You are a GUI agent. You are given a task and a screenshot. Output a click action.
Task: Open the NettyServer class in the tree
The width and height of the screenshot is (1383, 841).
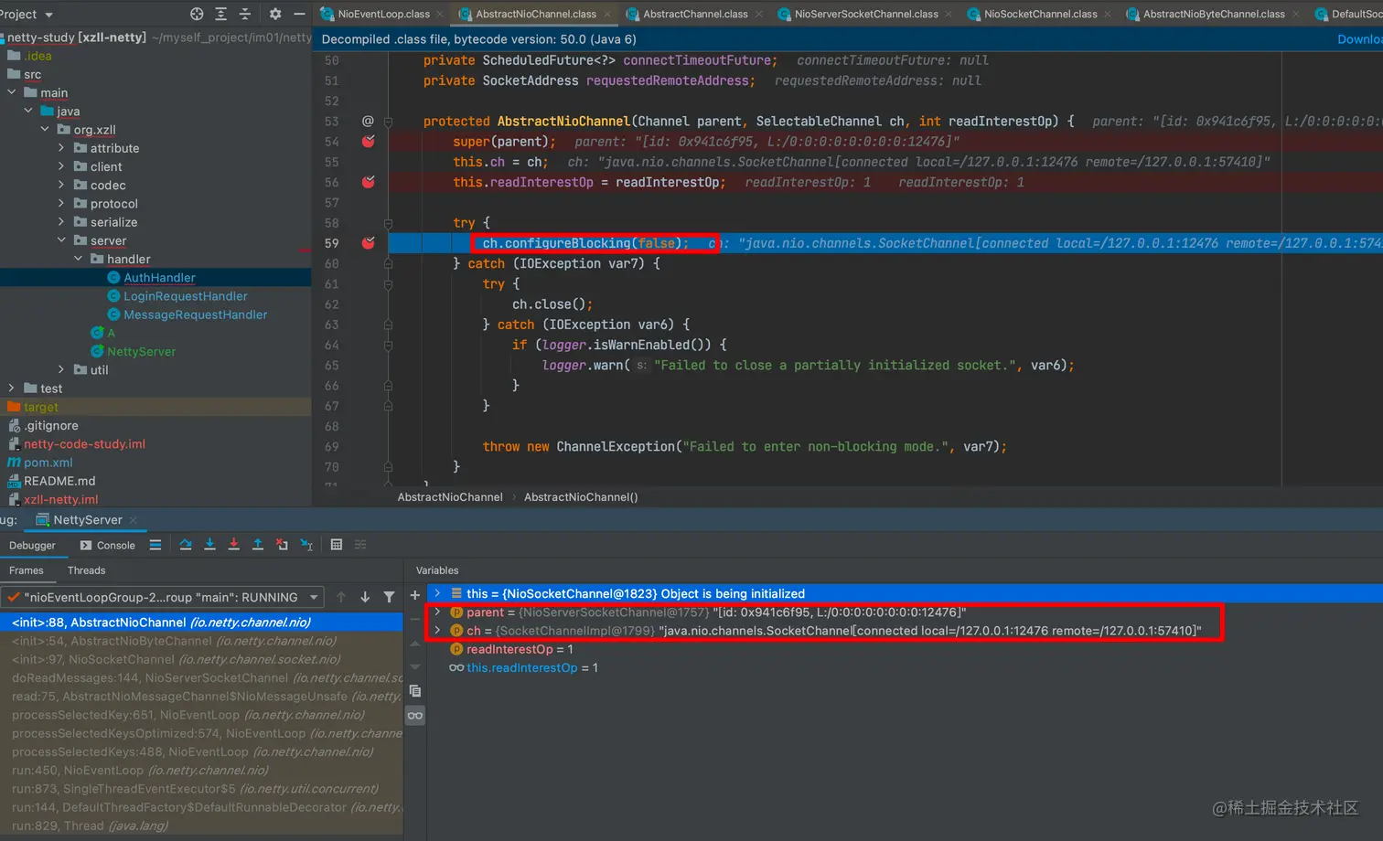click(x=141, y=351)
